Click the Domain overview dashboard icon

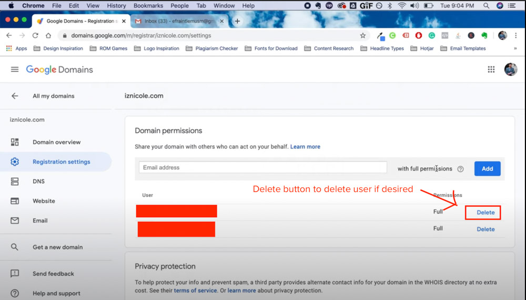tap(14, 142)
